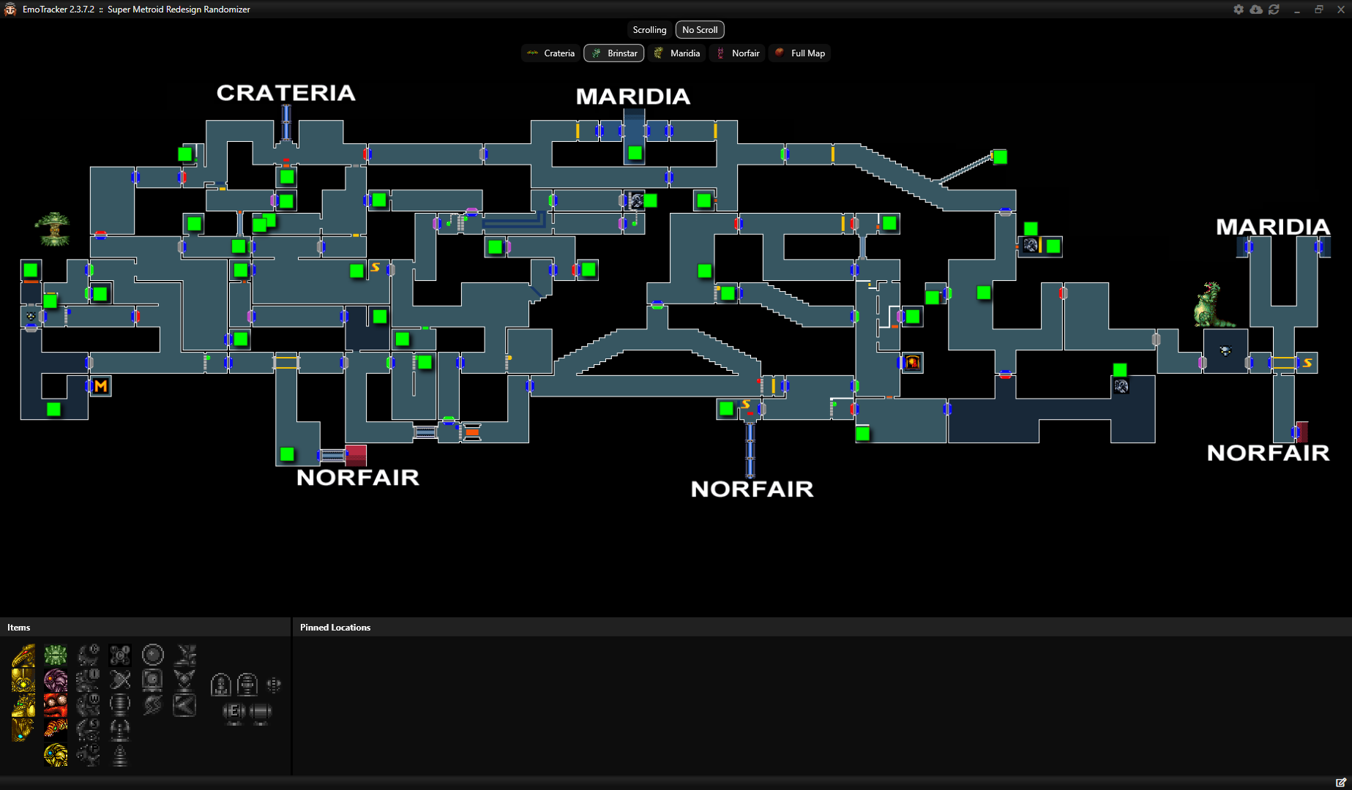Open the Norfair map tab
This screenshot has height=790, width=1352.
point(737,53)
